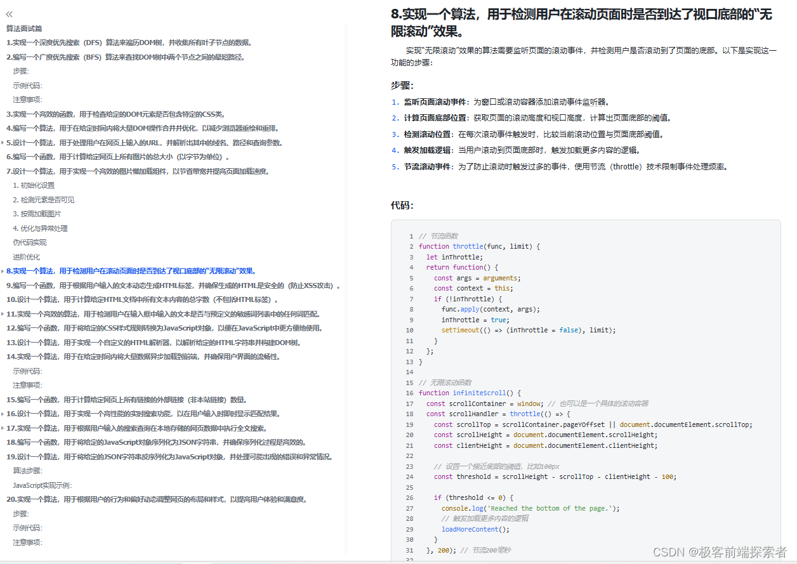Expand outline item 11 sensitive-word matching
Image resolution: width=797 pixels, height=564 pixels.
[3, 314]
